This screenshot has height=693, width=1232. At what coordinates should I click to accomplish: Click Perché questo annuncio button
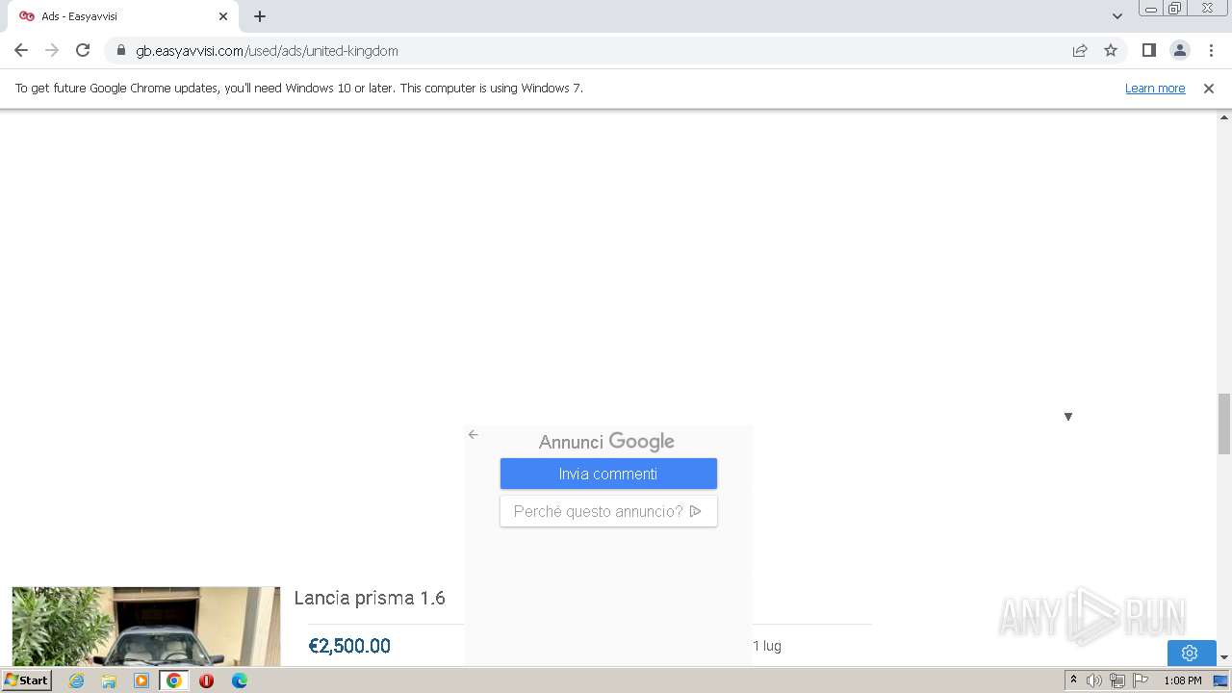tap(608, 511)
